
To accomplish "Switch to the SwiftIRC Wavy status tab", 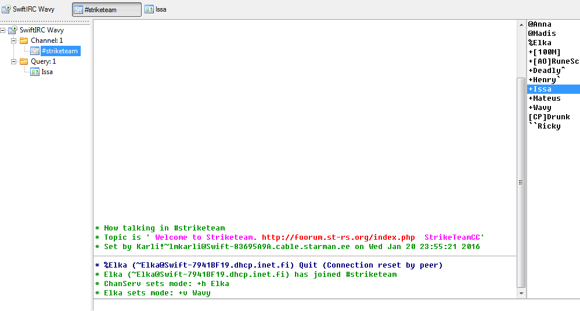I will coord(28,9).
